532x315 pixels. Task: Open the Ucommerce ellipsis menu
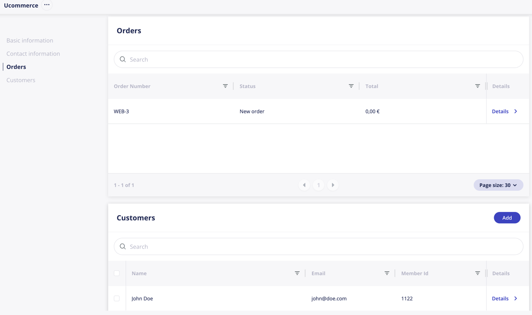point(47,5)
